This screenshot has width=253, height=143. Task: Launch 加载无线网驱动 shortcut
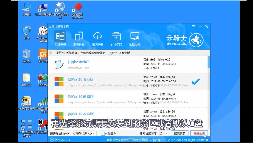(x=42, y=105)
